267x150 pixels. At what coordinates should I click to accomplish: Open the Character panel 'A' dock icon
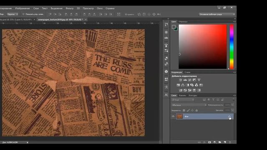[166, 95]
